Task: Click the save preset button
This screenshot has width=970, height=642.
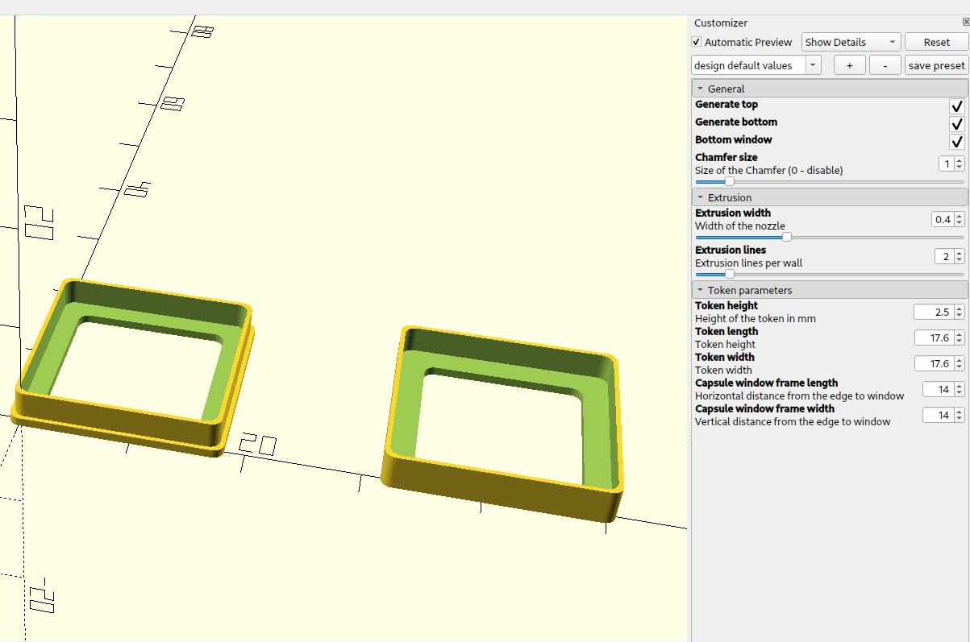Action: pyautogui.click(x=936, y=65)
